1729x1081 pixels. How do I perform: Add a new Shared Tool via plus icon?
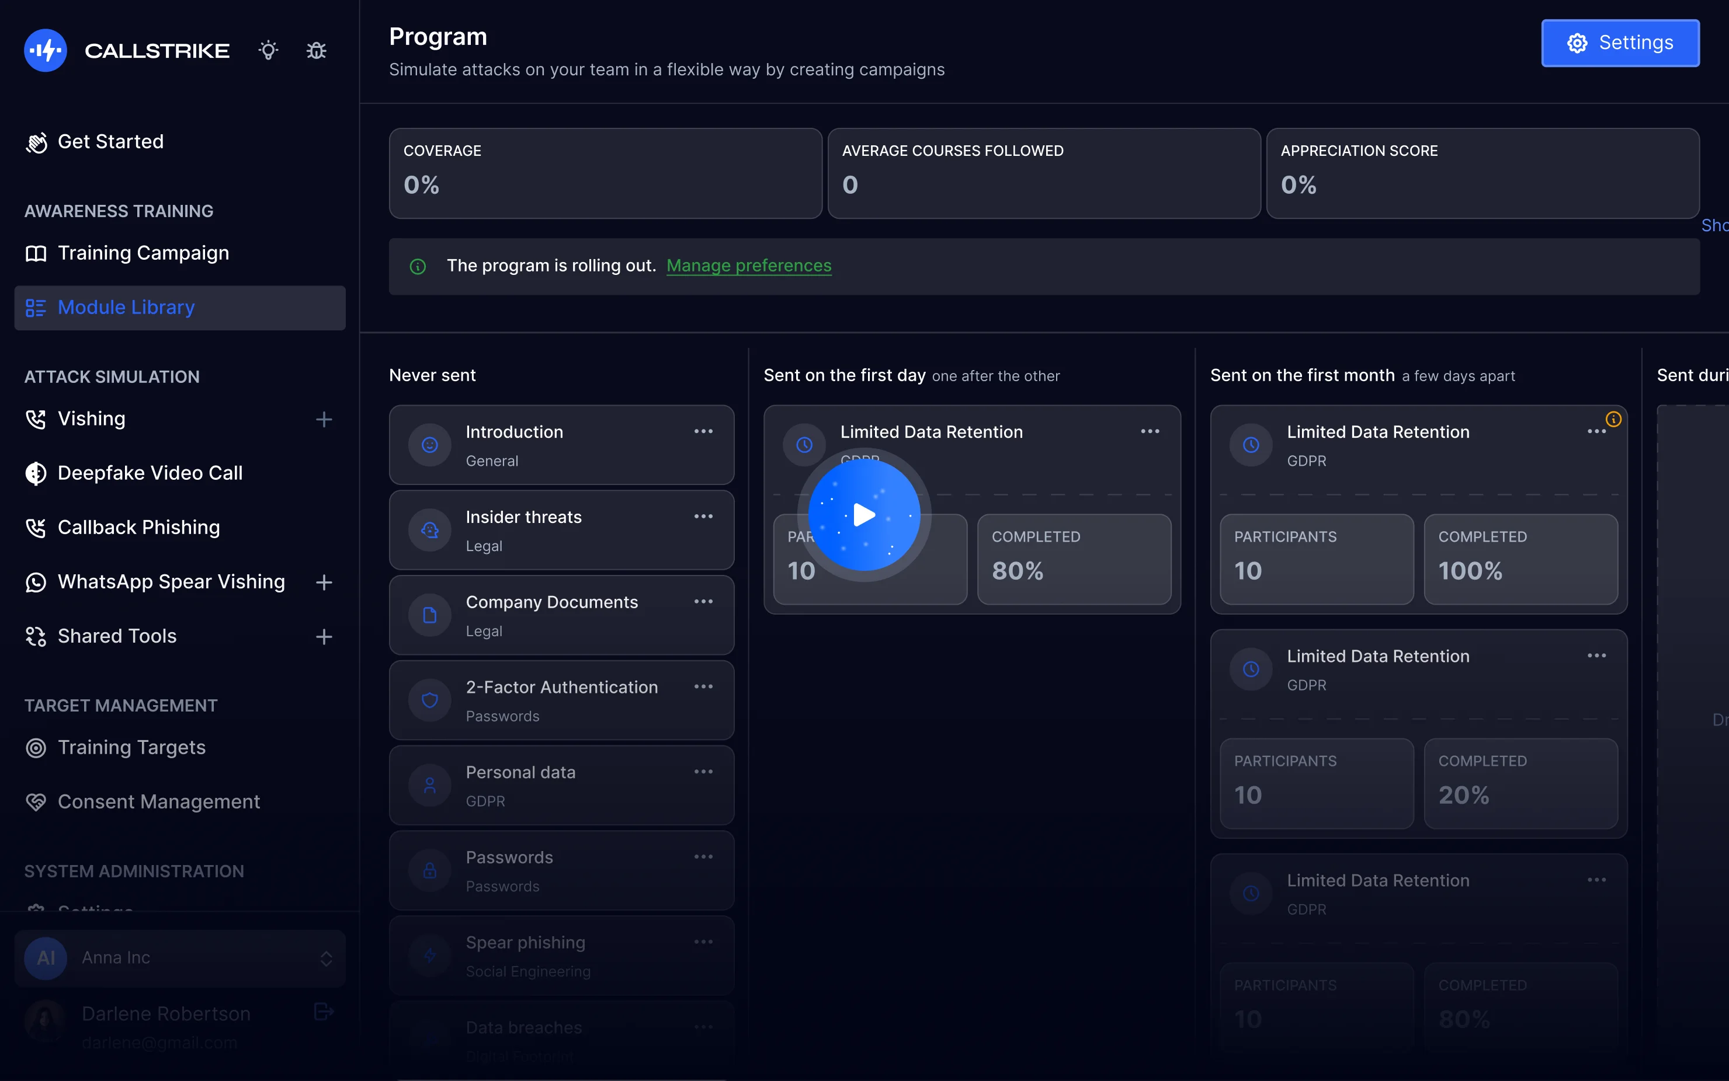pyautogui.click(x=324, y=636)
